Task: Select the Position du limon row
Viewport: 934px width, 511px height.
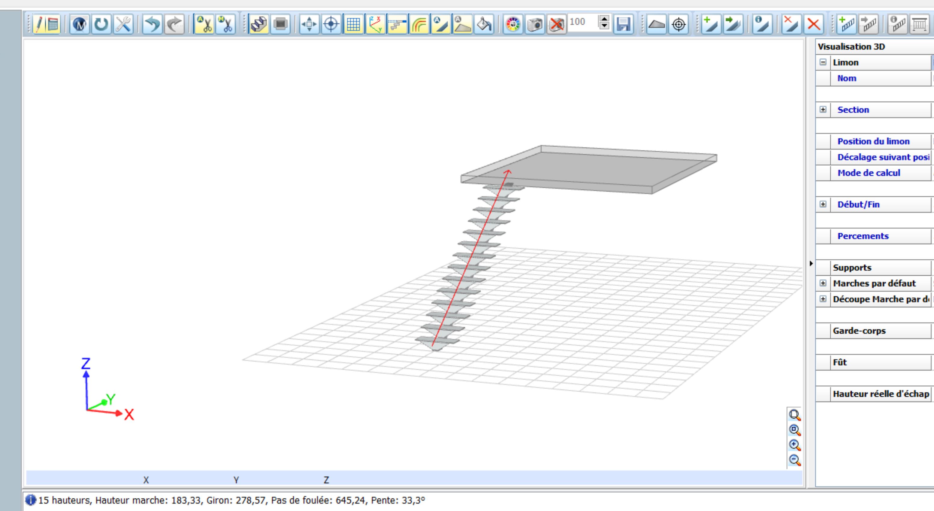Action: point(874,142)
